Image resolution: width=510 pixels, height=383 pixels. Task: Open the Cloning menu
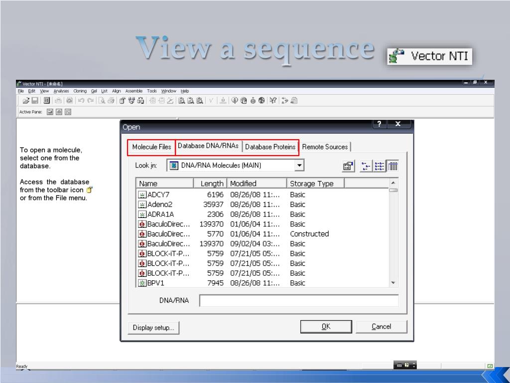pos(80,91)
